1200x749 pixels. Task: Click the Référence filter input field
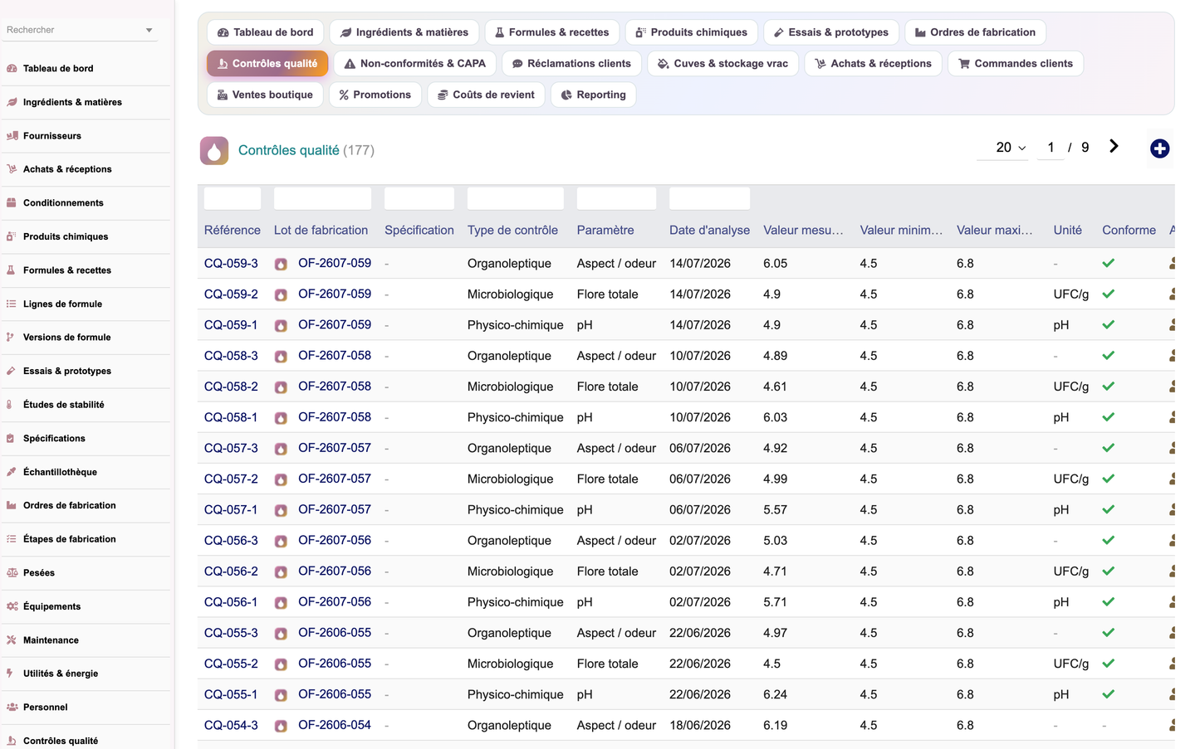(x=233, y=198)
